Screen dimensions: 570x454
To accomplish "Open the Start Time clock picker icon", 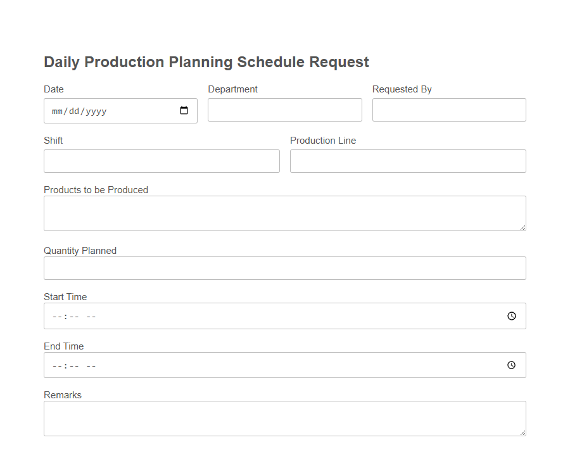I will click(511, 315).
